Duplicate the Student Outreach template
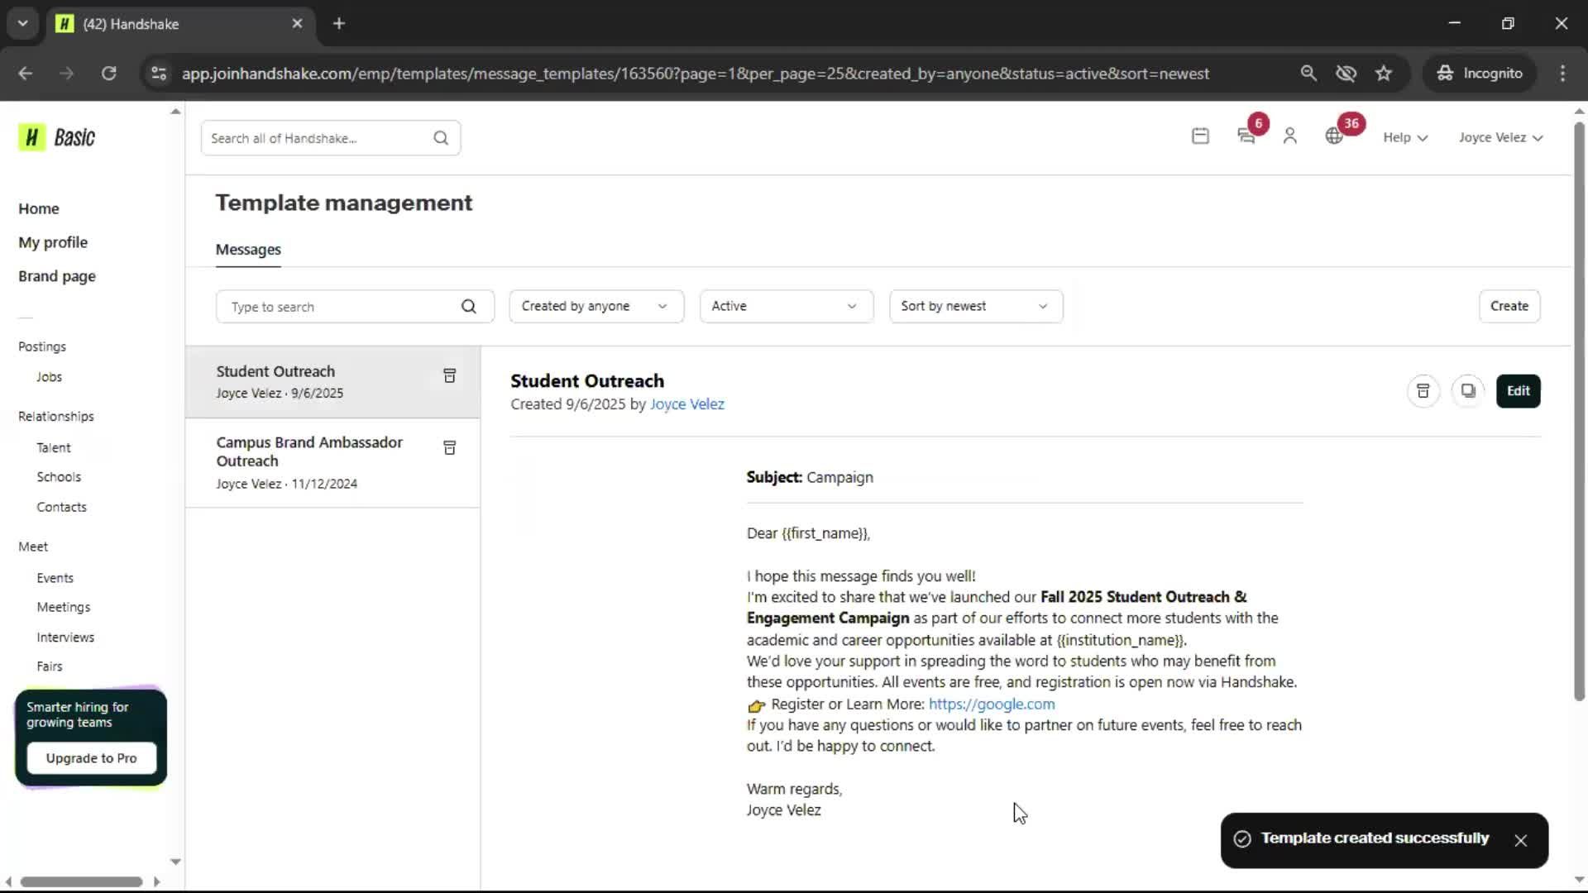The width and height of the screenshot is (1588, 893). [x=1468, y=391]
